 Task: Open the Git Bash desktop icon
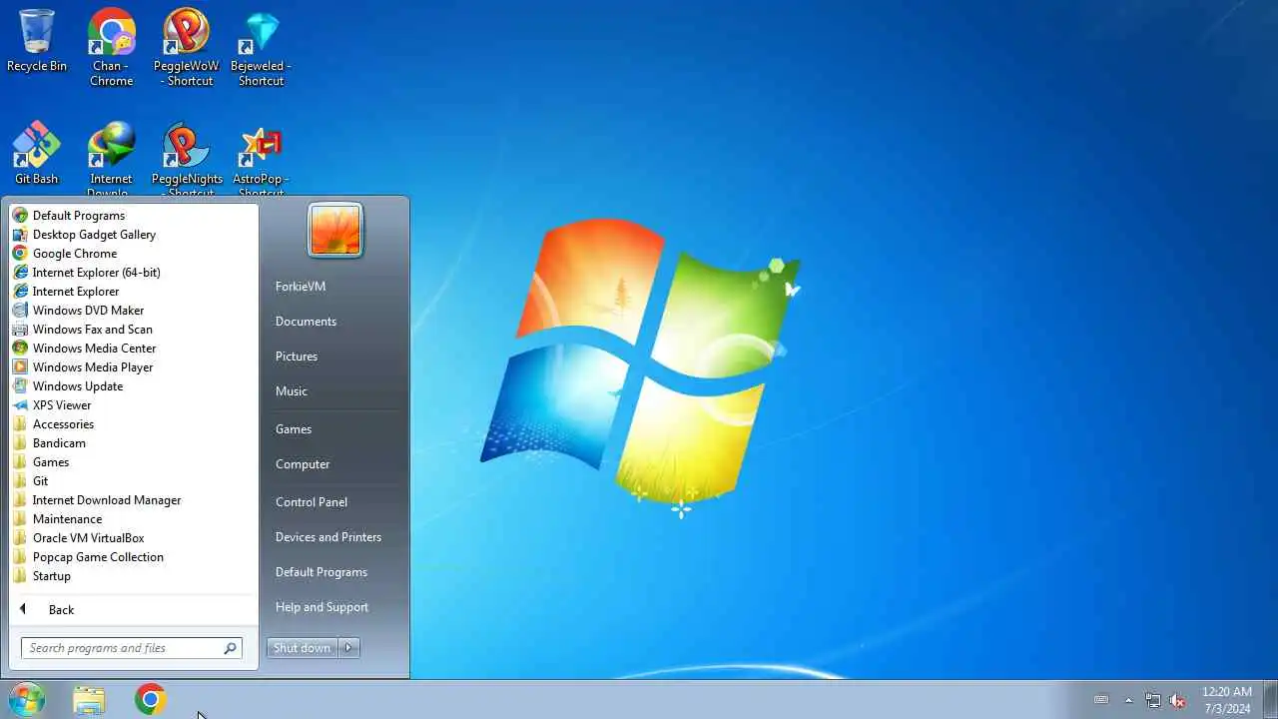point(37,154)
